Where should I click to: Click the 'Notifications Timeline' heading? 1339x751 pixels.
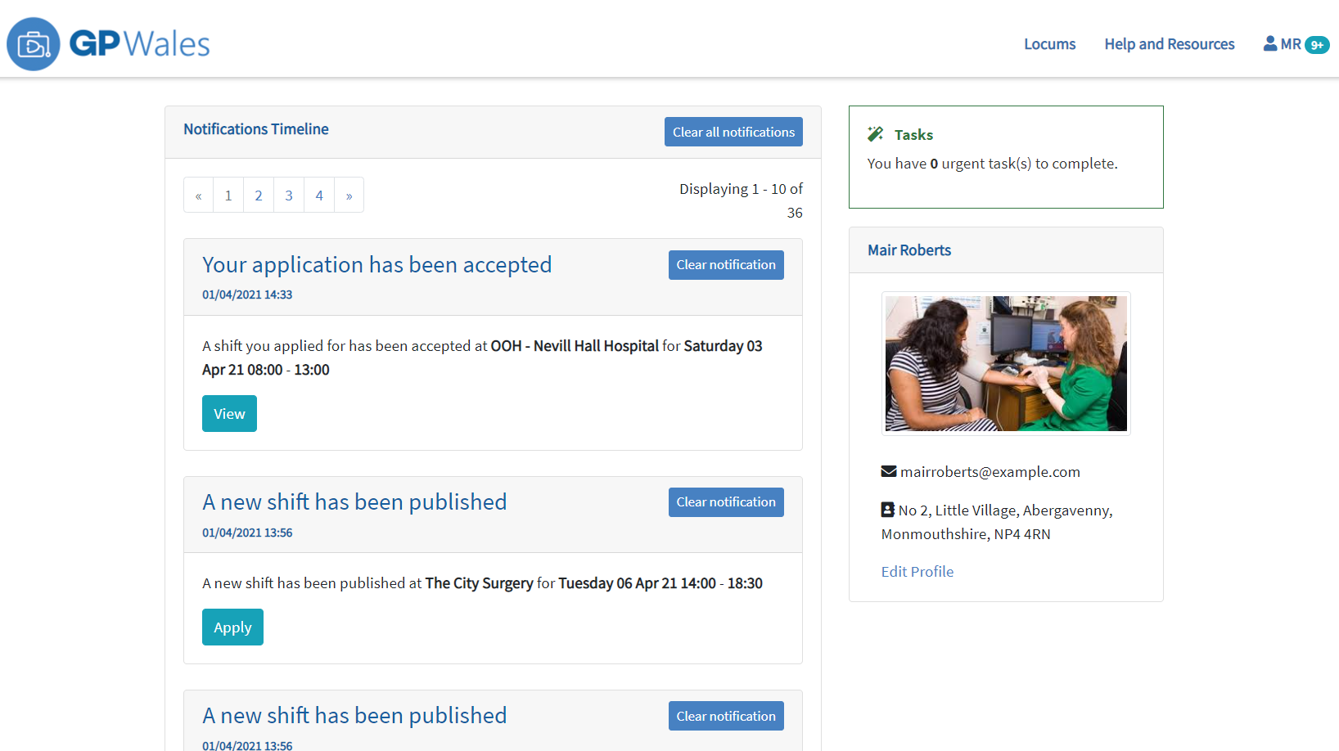(x=256, y=129)
